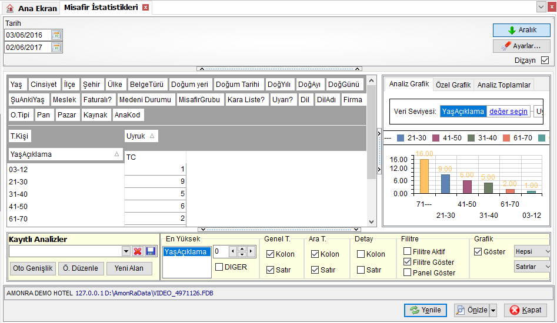Click the değer seçin link
The height and width of the screenshot is (323, 557).
point(508,112)
